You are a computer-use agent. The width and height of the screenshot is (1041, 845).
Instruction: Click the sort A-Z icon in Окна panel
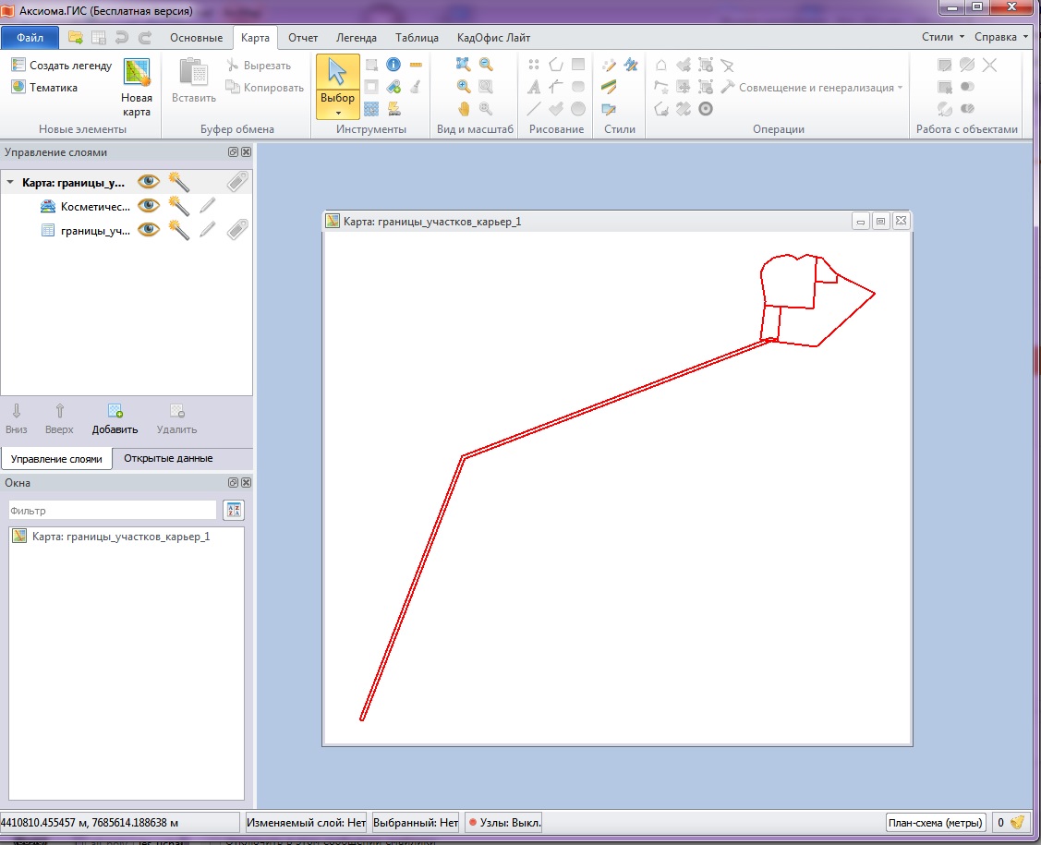click(x=234, y=511)
